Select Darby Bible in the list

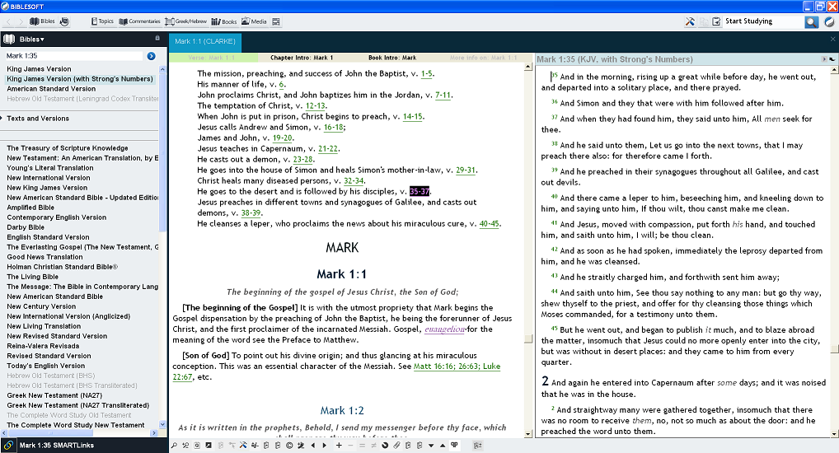coord(26,227)
